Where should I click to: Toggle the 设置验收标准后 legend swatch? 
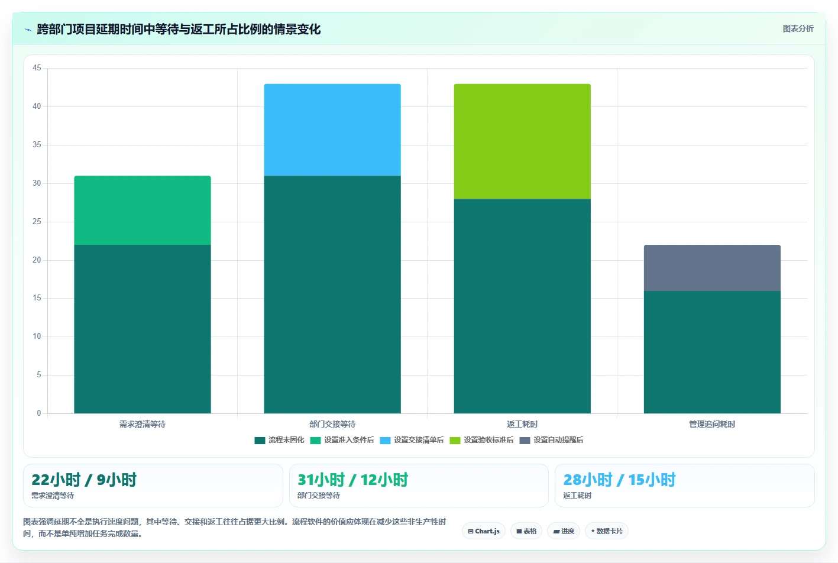click(x=455, y=440)
